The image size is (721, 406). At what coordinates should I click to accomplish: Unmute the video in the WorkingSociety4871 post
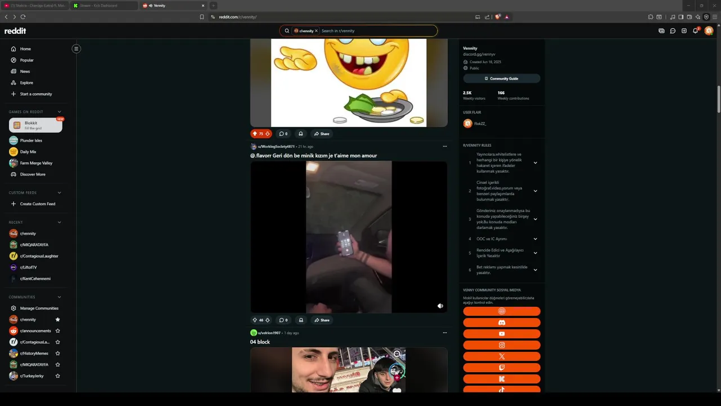(x=440, y=306)
